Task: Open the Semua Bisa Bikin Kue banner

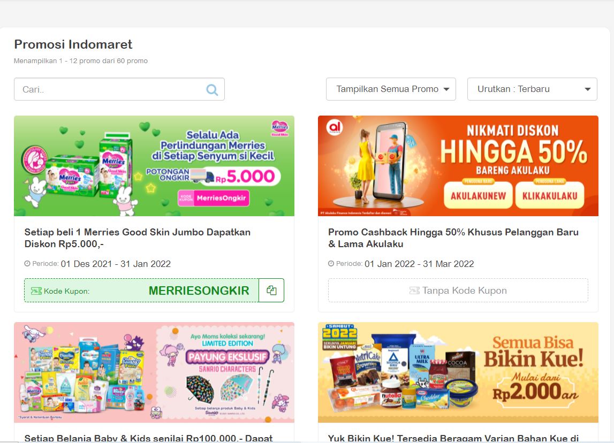Action: [x=458, y=372]
